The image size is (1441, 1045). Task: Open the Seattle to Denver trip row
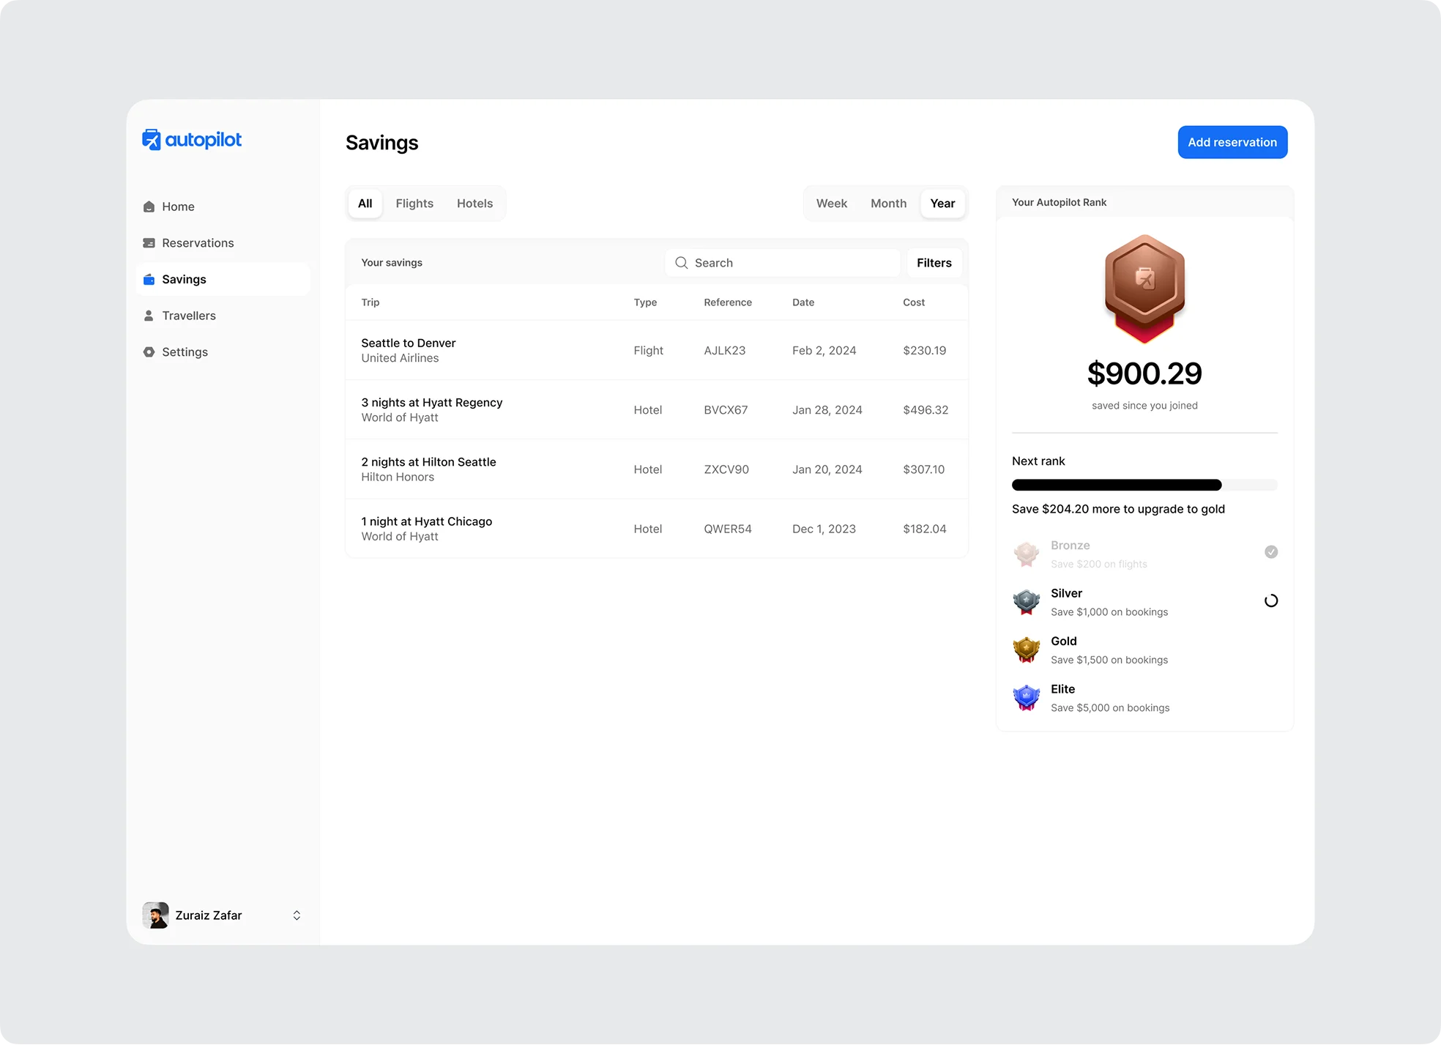coord(656,350)
